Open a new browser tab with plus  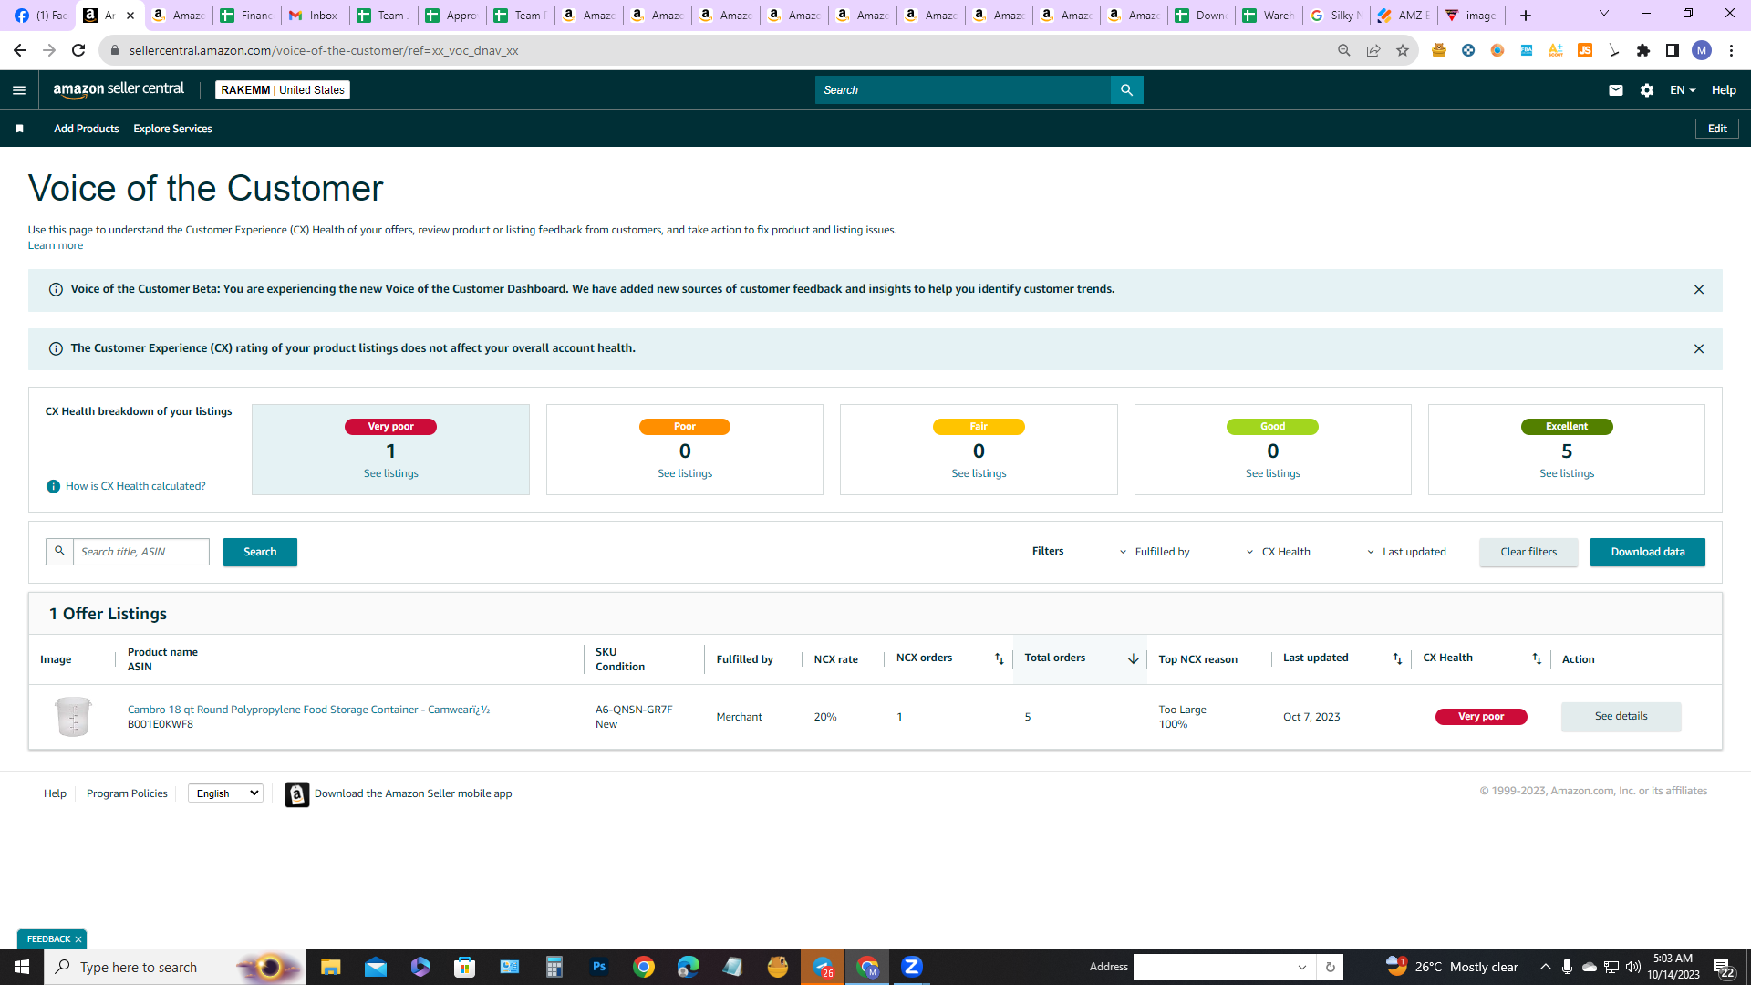pos(1525,16)
